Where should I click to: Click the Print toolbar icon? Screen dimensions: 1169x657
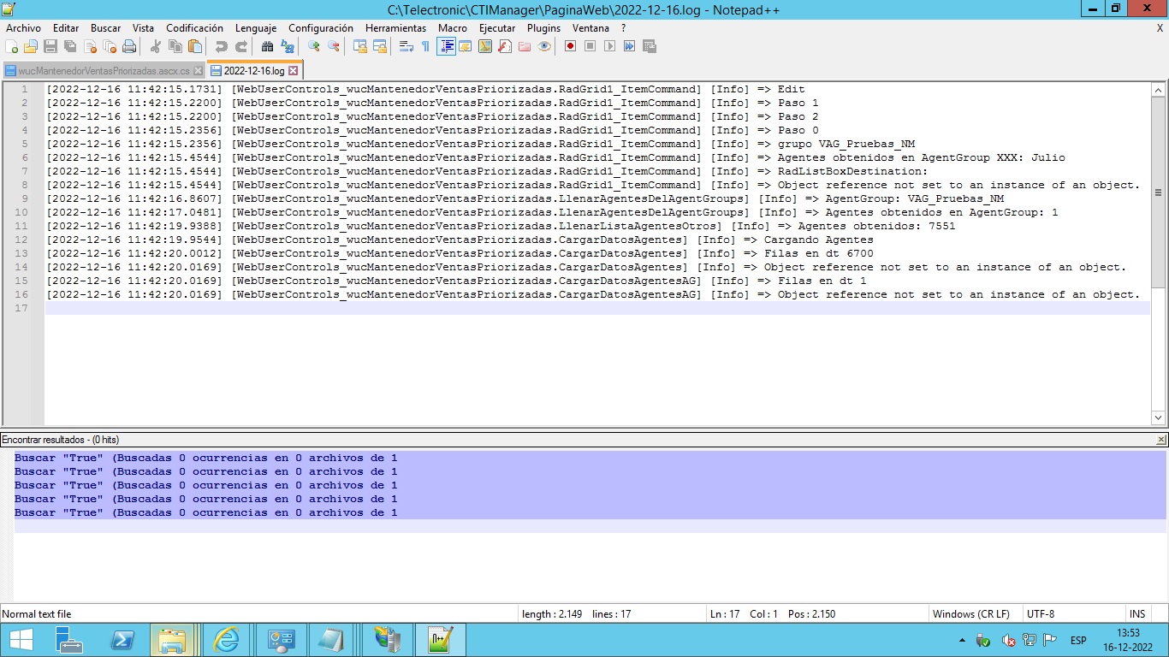tap(129, 47)
